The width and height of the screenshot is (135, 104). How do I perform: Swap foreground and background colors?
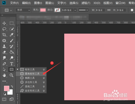tap(12, 86)
